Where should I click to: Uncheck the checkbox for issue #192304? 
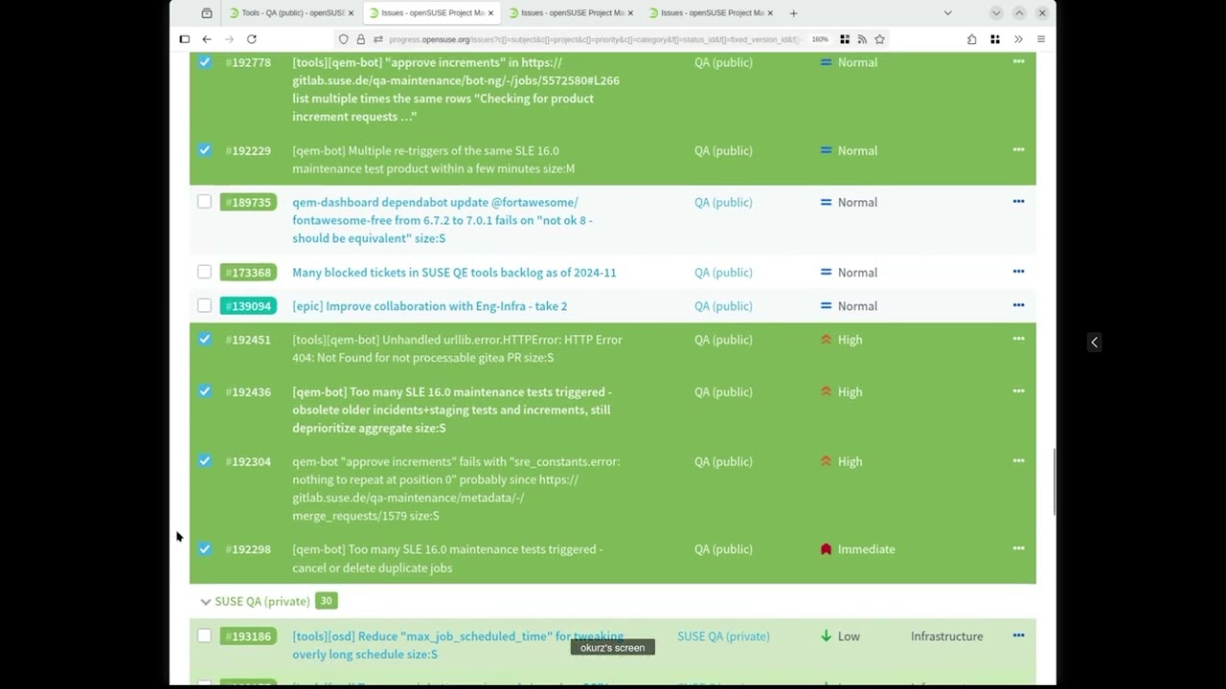point(204,461)
